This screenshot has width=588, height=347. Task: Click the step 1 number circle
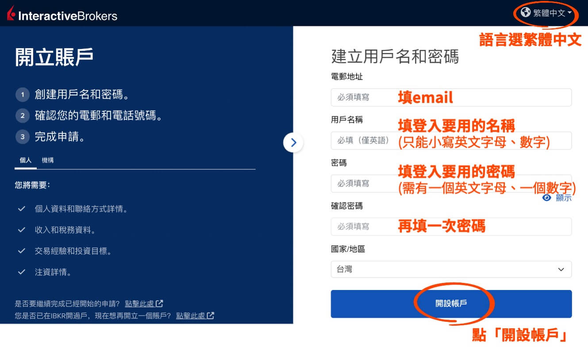(x=22, y=95)
